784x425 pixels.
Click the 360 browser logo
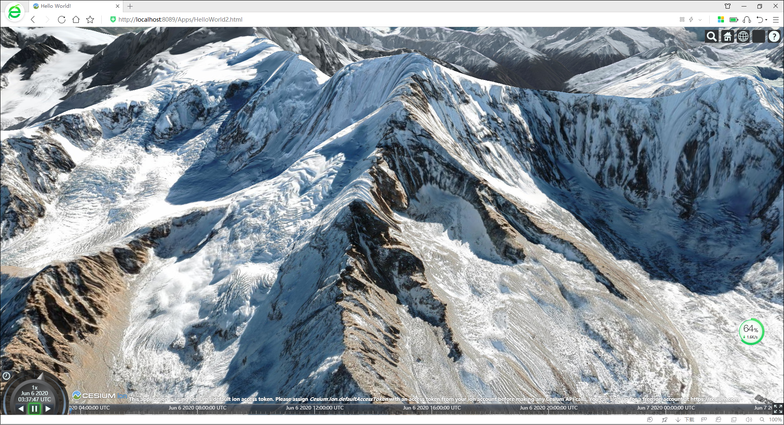(14, 12)
